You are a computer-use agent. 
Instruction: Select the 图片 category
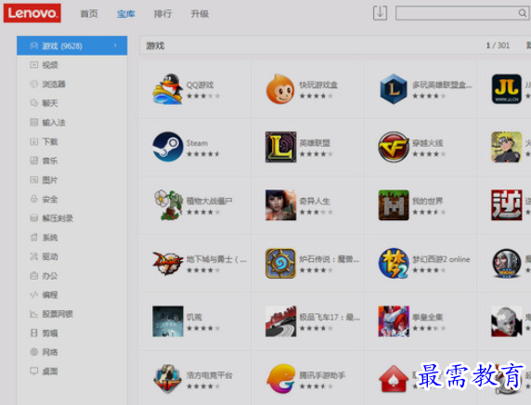tap(71, 180)
